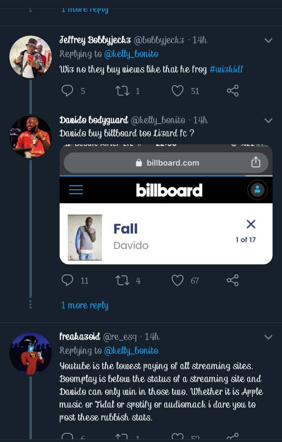Expand menu chevron on freakazoid's tweet
282x442 pixels.
pos(268,337)
